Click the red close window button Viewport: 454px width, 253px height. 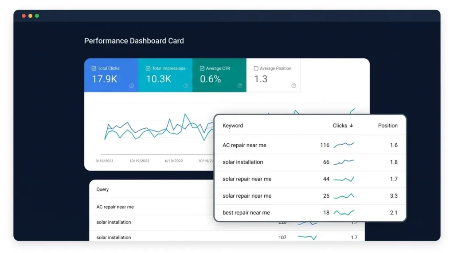(x=24, y=16)
